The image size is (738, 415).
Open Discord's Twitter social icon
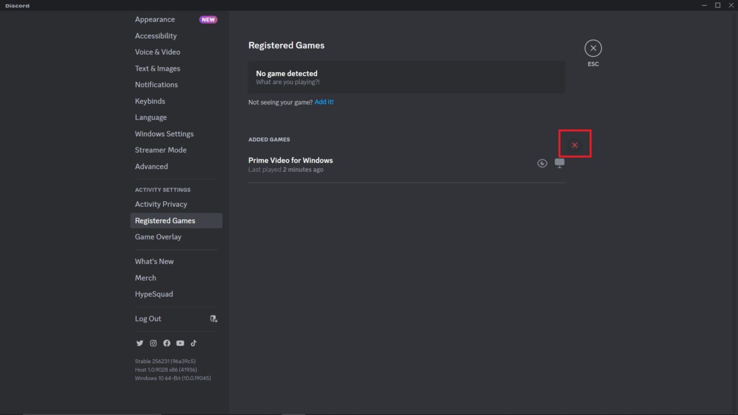click(x=140, y=343)
